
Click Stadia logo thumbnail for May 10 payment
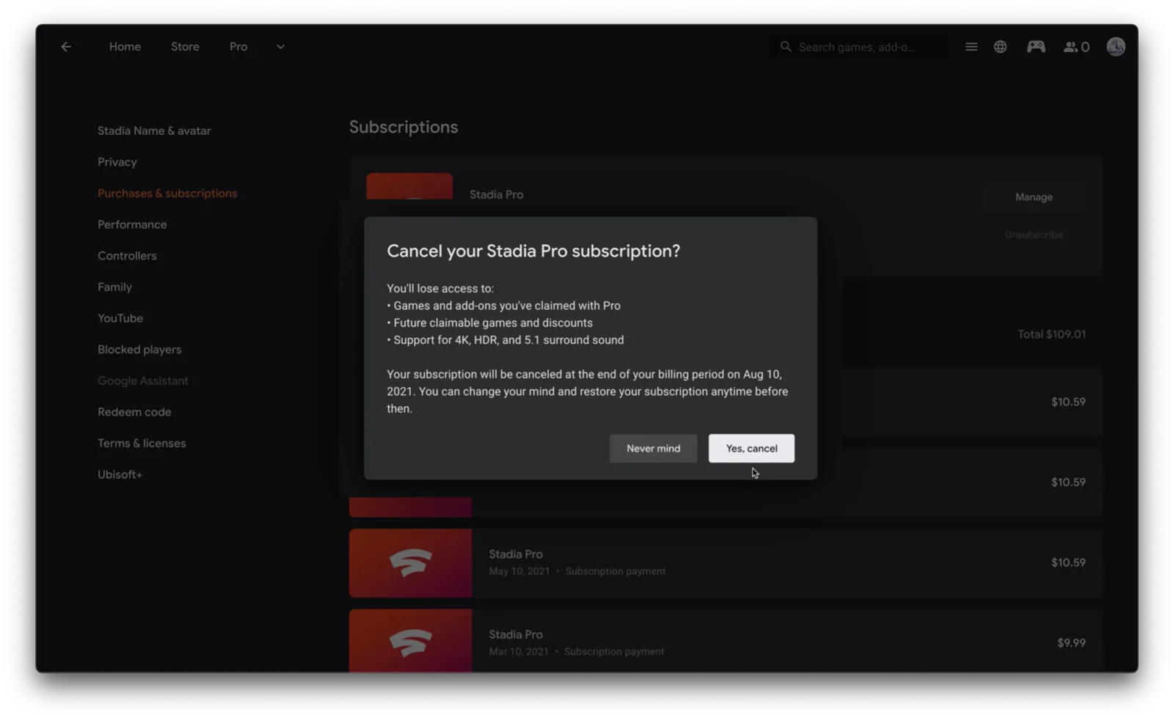tap(410, 562)
